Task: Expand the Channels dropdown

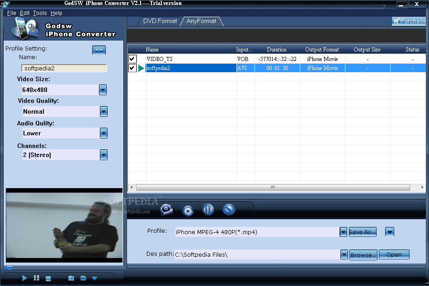Action: 104,155
